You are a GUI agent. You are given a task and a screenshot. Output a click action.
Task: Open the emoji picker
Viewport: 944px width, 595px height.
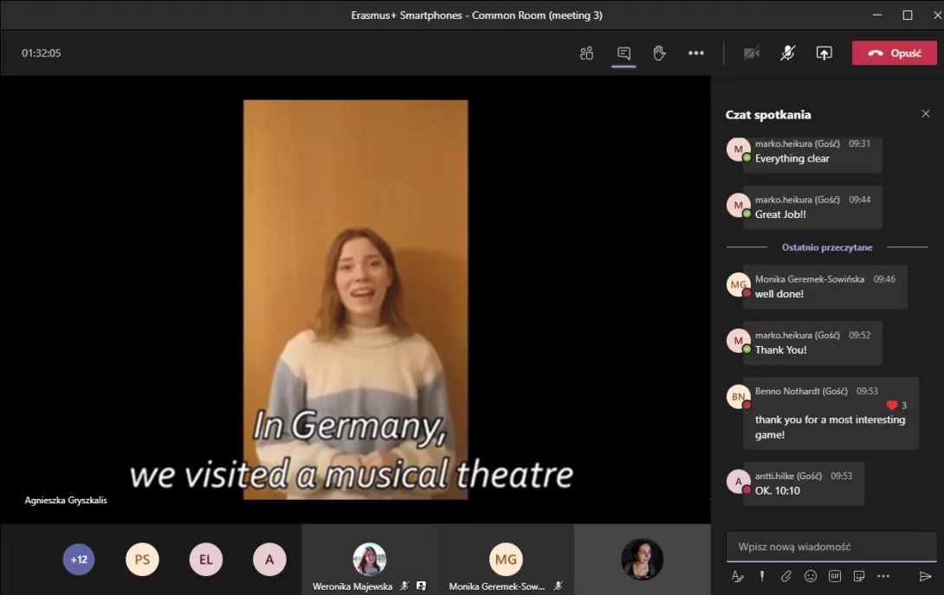[x=811, y=576]
